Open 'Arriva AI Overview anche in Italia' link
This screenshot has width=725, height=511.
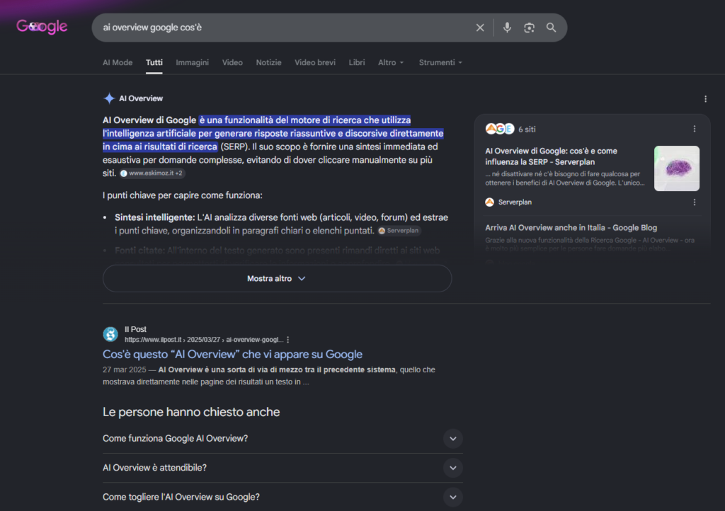point(571,228)
